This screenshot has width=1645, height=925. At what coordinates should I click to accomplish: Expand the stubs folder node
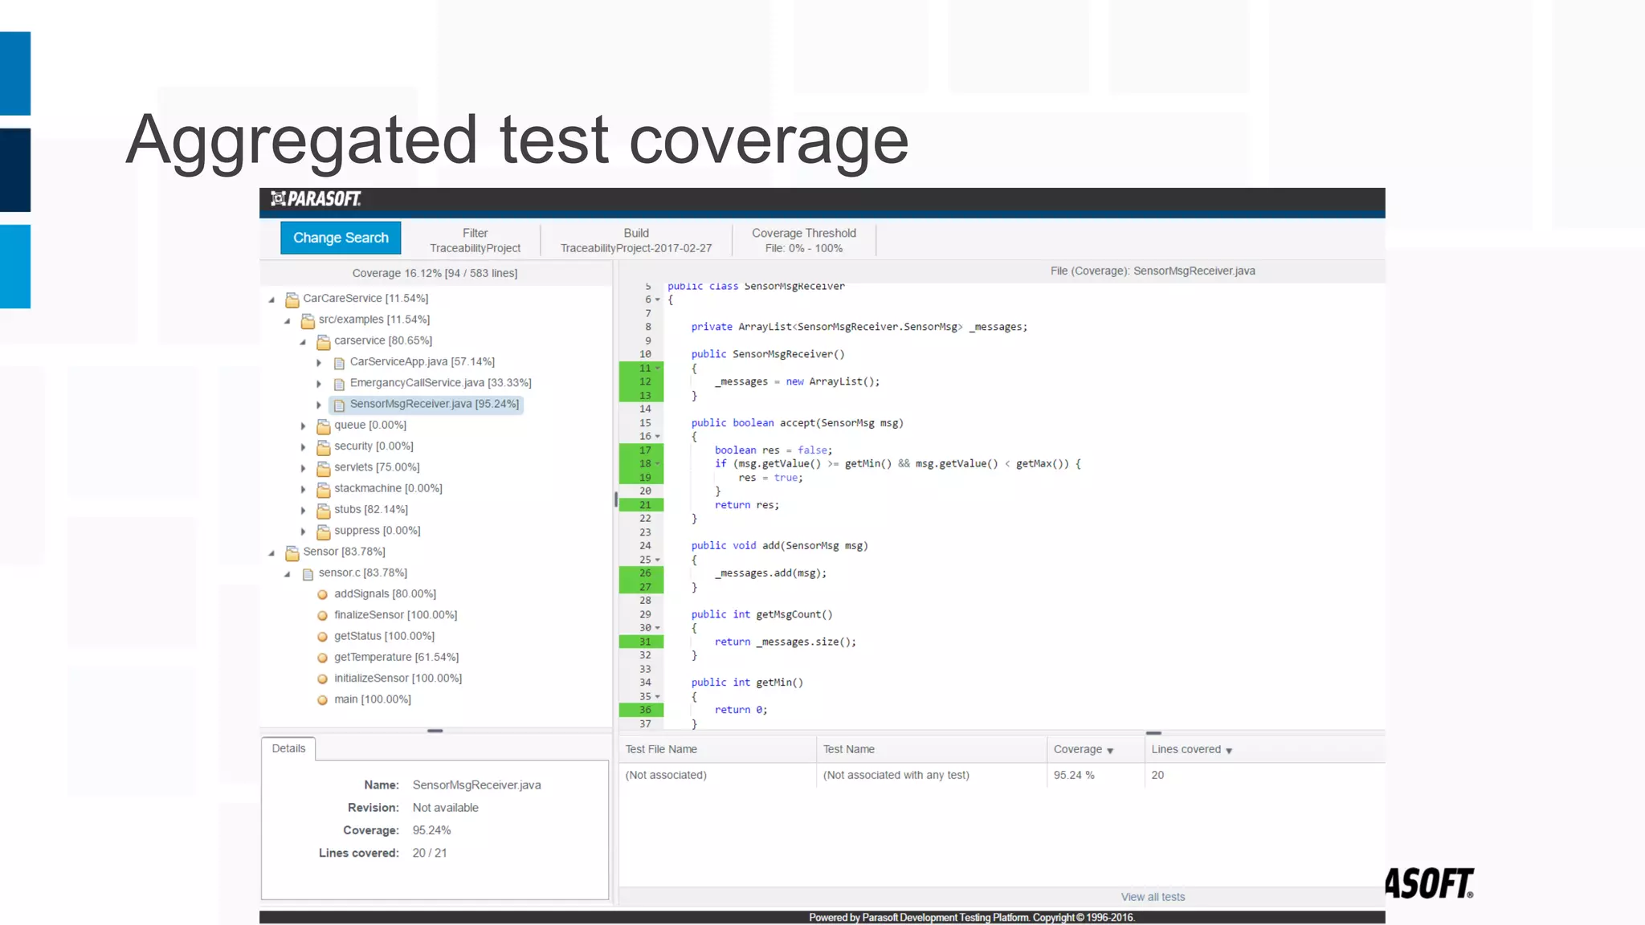[x=303, y=511]
